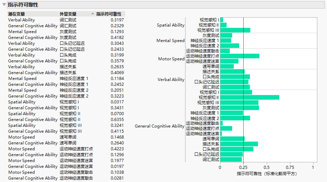Click the value 0.2329 cell
327x182 pixels.
pyautogui.click(x=117, y=26)
